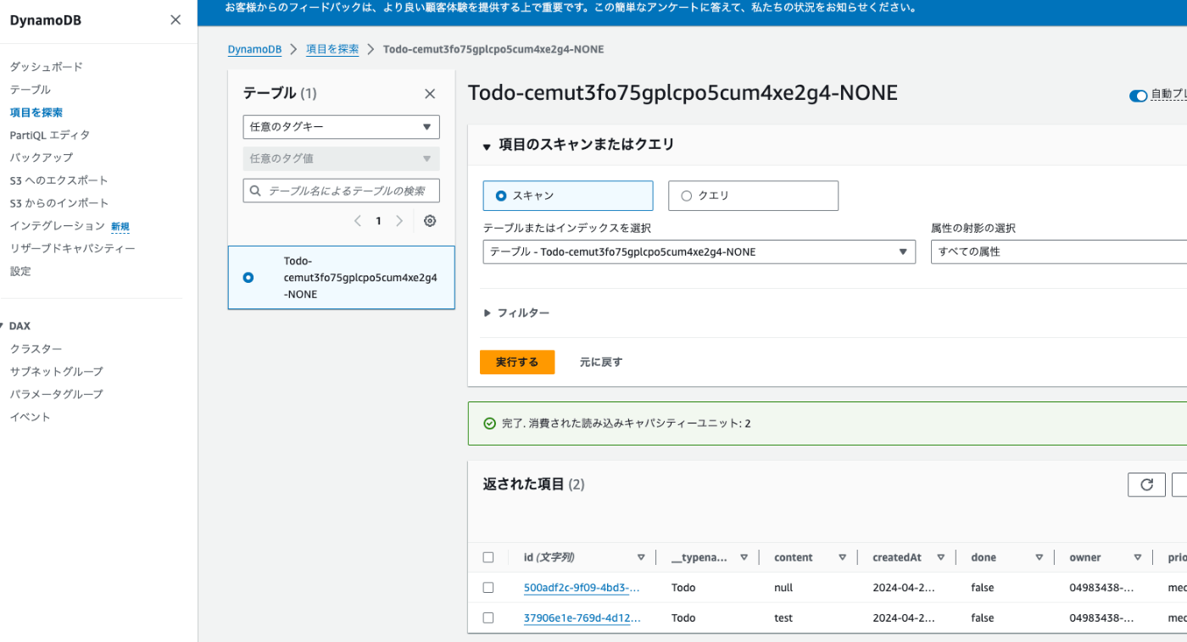Sort by content column arrow

(x=842, y=557)
